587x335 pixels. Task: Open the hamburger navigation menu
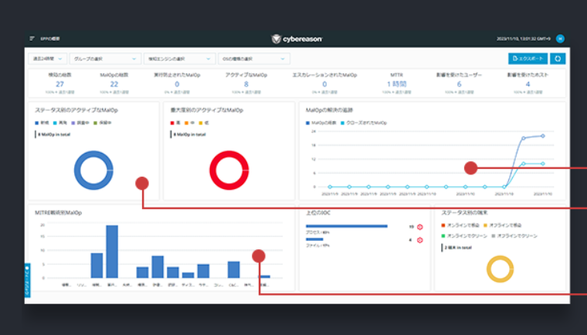(32, 38)
